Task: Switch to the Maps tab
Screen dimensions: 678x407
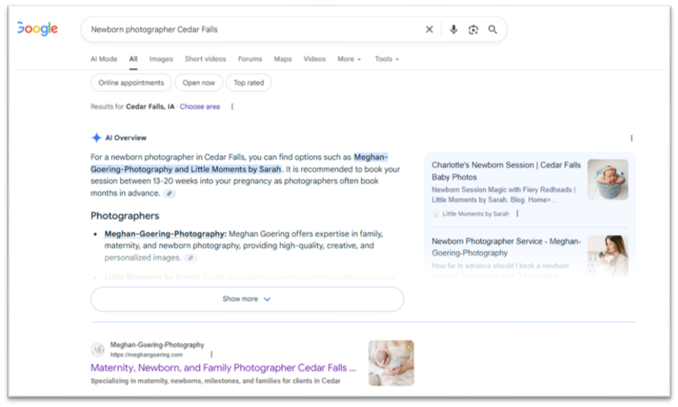Action: 282,59
